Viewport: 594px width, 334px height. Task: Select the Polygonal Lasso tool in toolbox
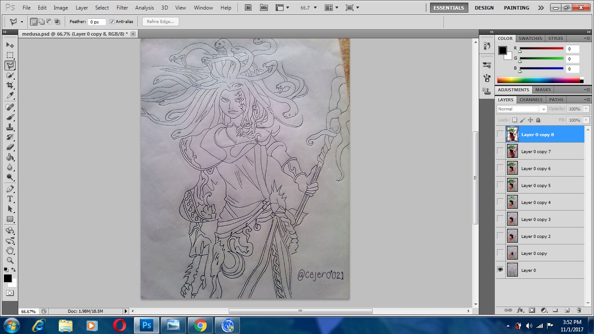click(10, 65)
